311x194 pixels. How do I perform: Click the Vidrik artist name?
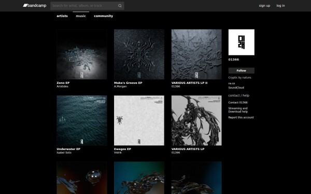(x=118, y=153)
